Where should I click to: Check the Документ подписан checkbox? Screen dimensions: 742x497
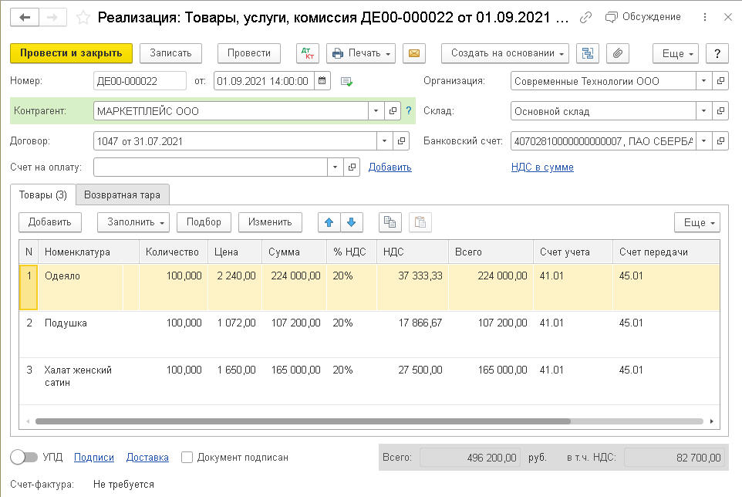tap(187, 457)
